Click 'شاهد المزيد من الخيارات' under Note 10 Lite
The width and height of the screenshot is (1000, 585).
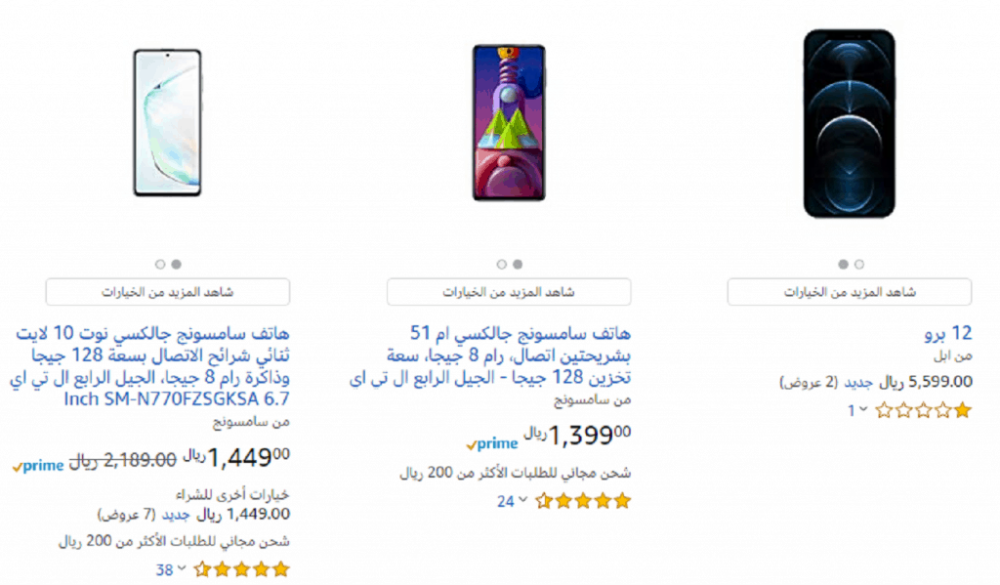168,292
